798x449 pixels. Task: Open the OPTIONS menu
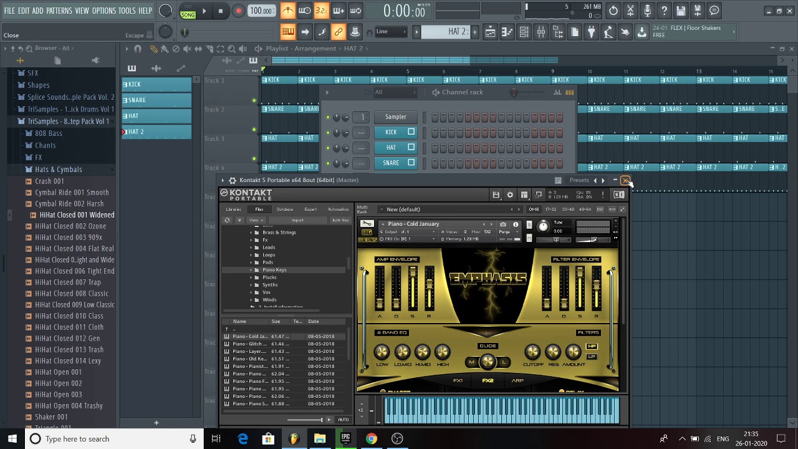point(104,11)
